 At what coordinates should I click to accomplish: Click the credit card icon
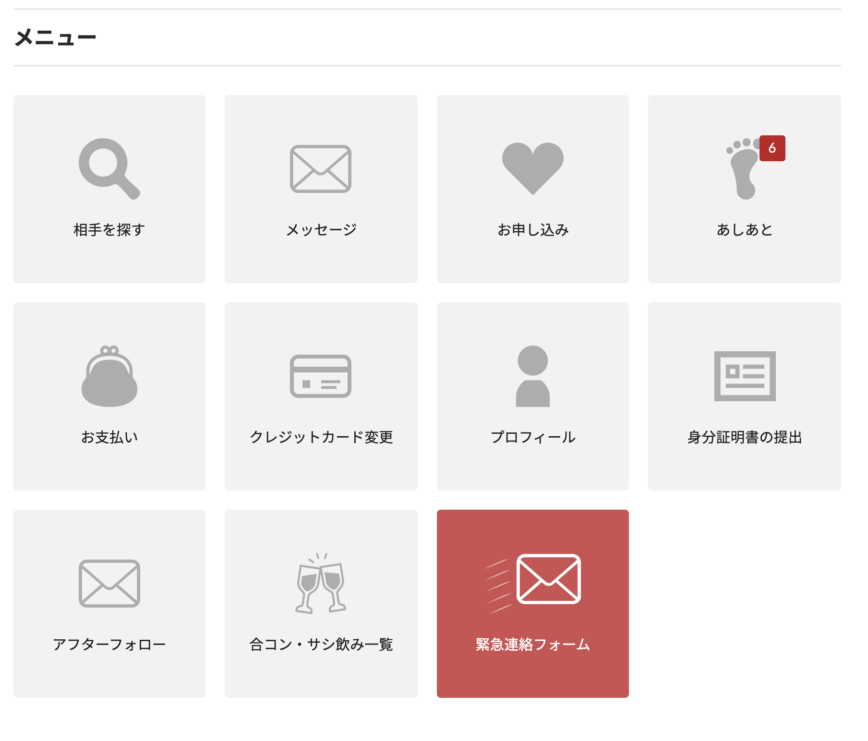(321, 376)
